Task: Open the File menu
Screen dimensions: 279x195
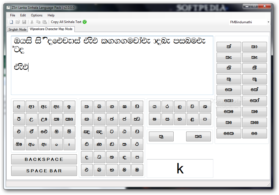Action: [12, 15]
